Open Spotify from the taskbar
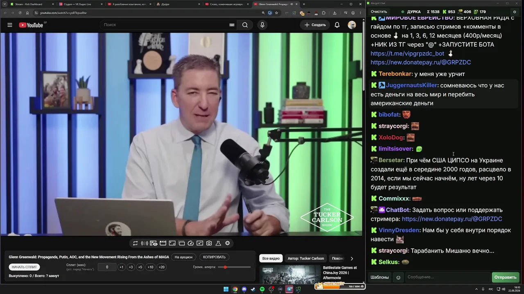The height and width of the screenshot is (294, 524). click(x=262, y=290)
